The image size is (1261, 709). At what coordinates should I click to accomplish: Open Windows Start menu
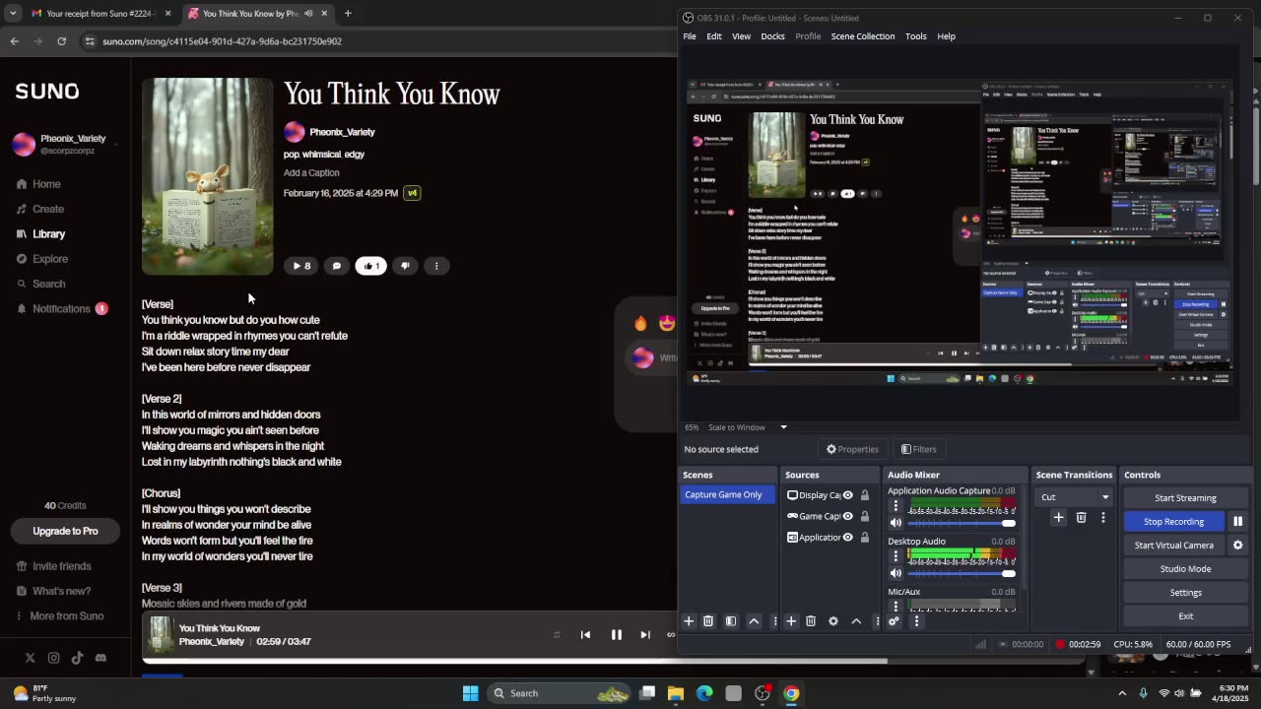point(470,693)
